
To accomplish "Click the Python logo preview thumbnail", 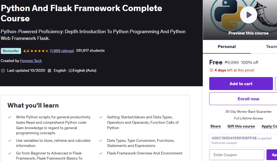I will click(x=240, y=20).
